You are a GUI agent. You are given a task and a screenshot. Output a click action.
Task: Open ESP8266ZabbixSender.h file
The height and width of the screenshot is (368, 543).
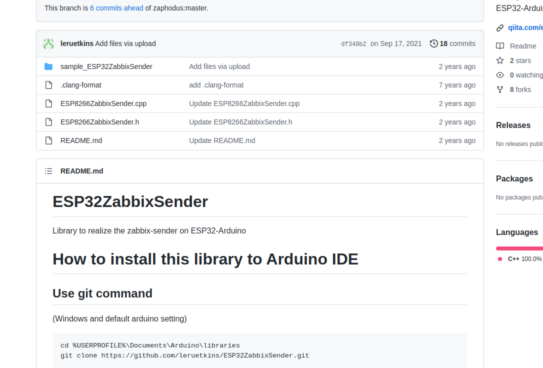tap(99, 122)
